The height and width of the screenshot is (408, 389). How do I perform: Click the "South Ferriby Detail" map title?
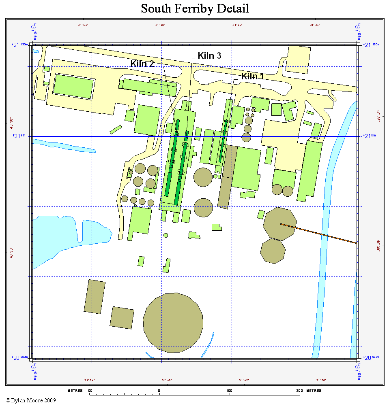tap(195, 8)
